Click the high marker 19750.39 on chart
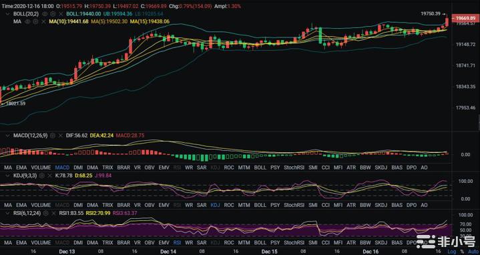 [430, 13]
